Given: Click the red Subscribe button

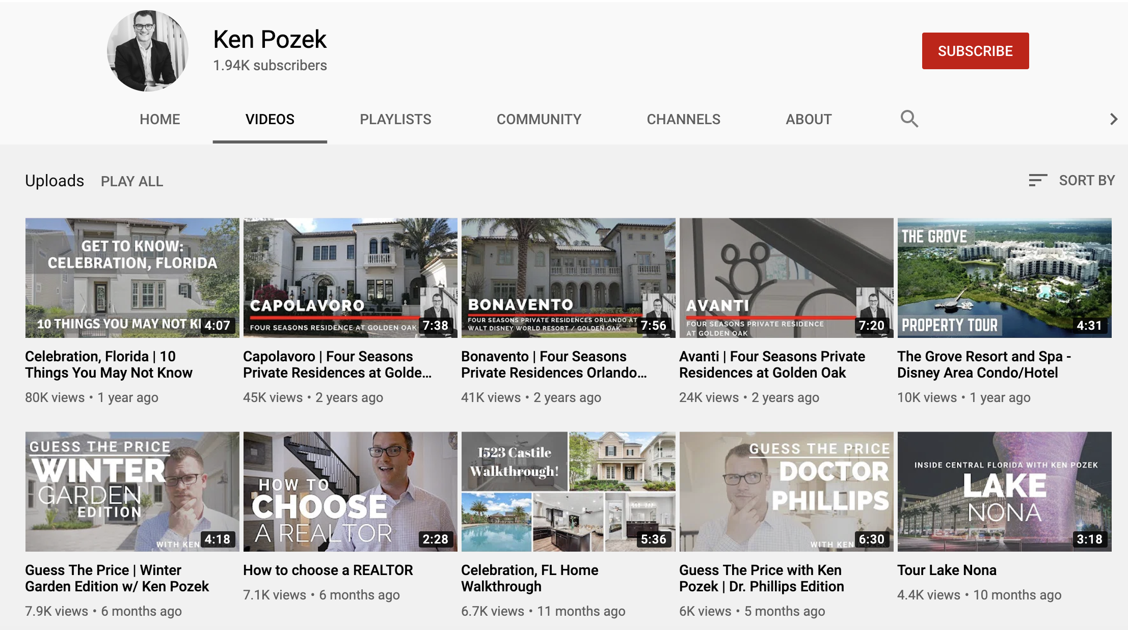Looking at the screenshot, I should point(975,51).
